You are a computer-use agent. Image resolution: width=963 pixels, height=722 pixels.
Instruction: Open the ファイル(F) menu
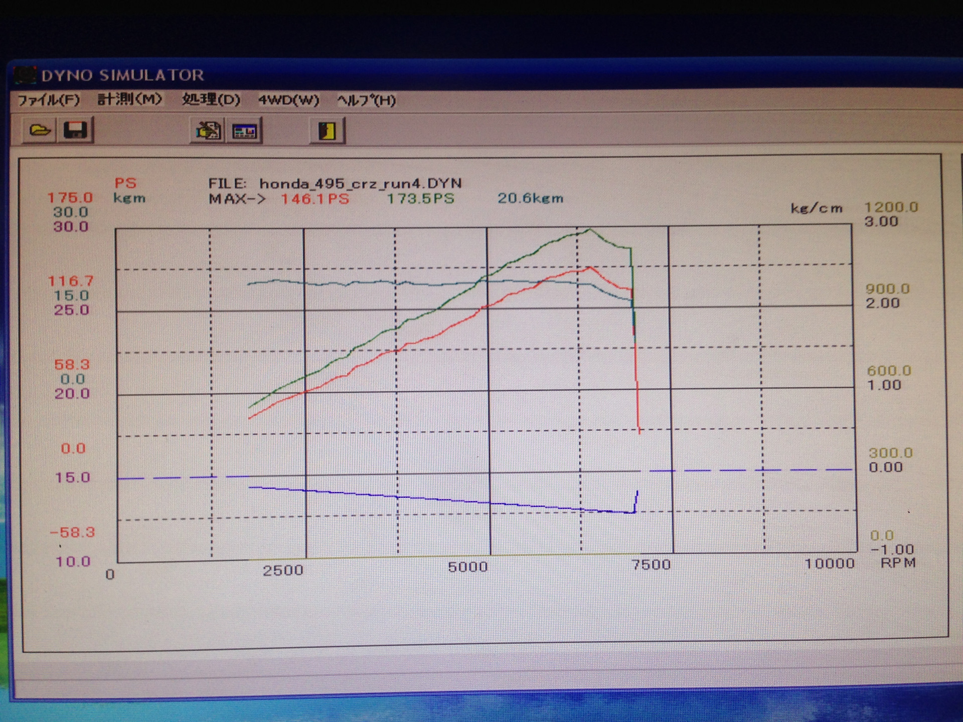pyautogui.click(x=49, y=100)
